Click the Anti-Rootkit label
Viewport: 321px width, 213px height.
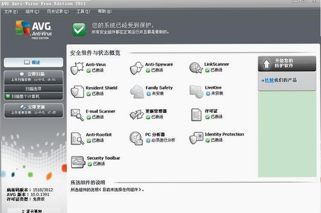(x=99, y=134)
